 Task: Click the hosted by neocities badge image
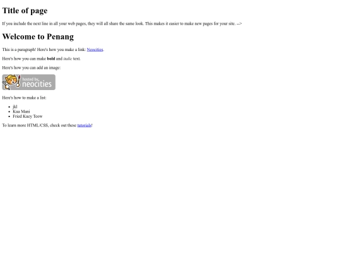point(28,82)
